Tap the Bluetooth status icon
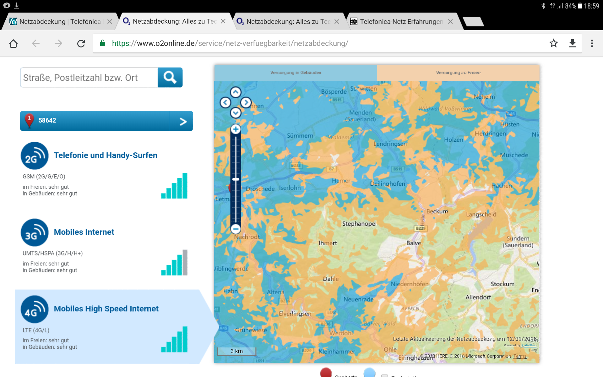This screenshot has width=603, height=377. (543, 6)
